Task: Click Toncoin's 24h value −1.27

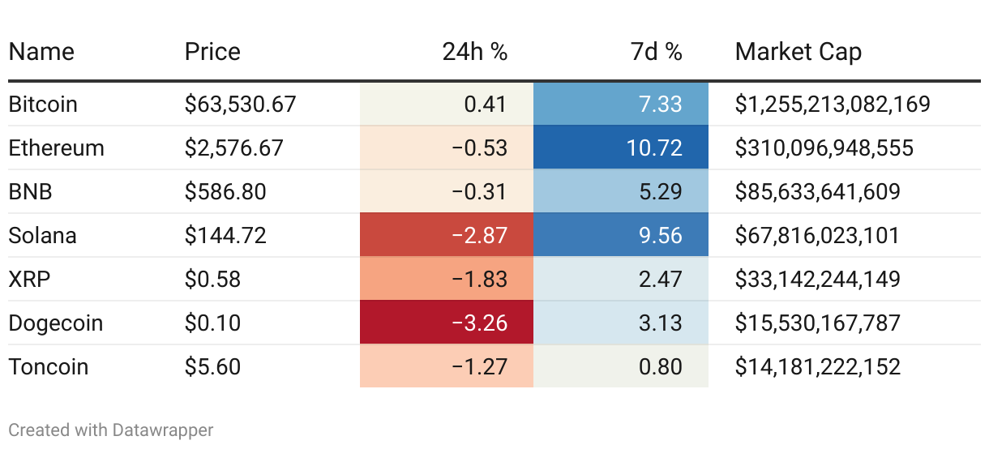Action: coord(447,366)
